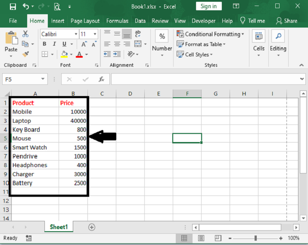The image size is (308, 245).
Task: Increase the font size
Action: pyautogui.click(x=84, y=44)
